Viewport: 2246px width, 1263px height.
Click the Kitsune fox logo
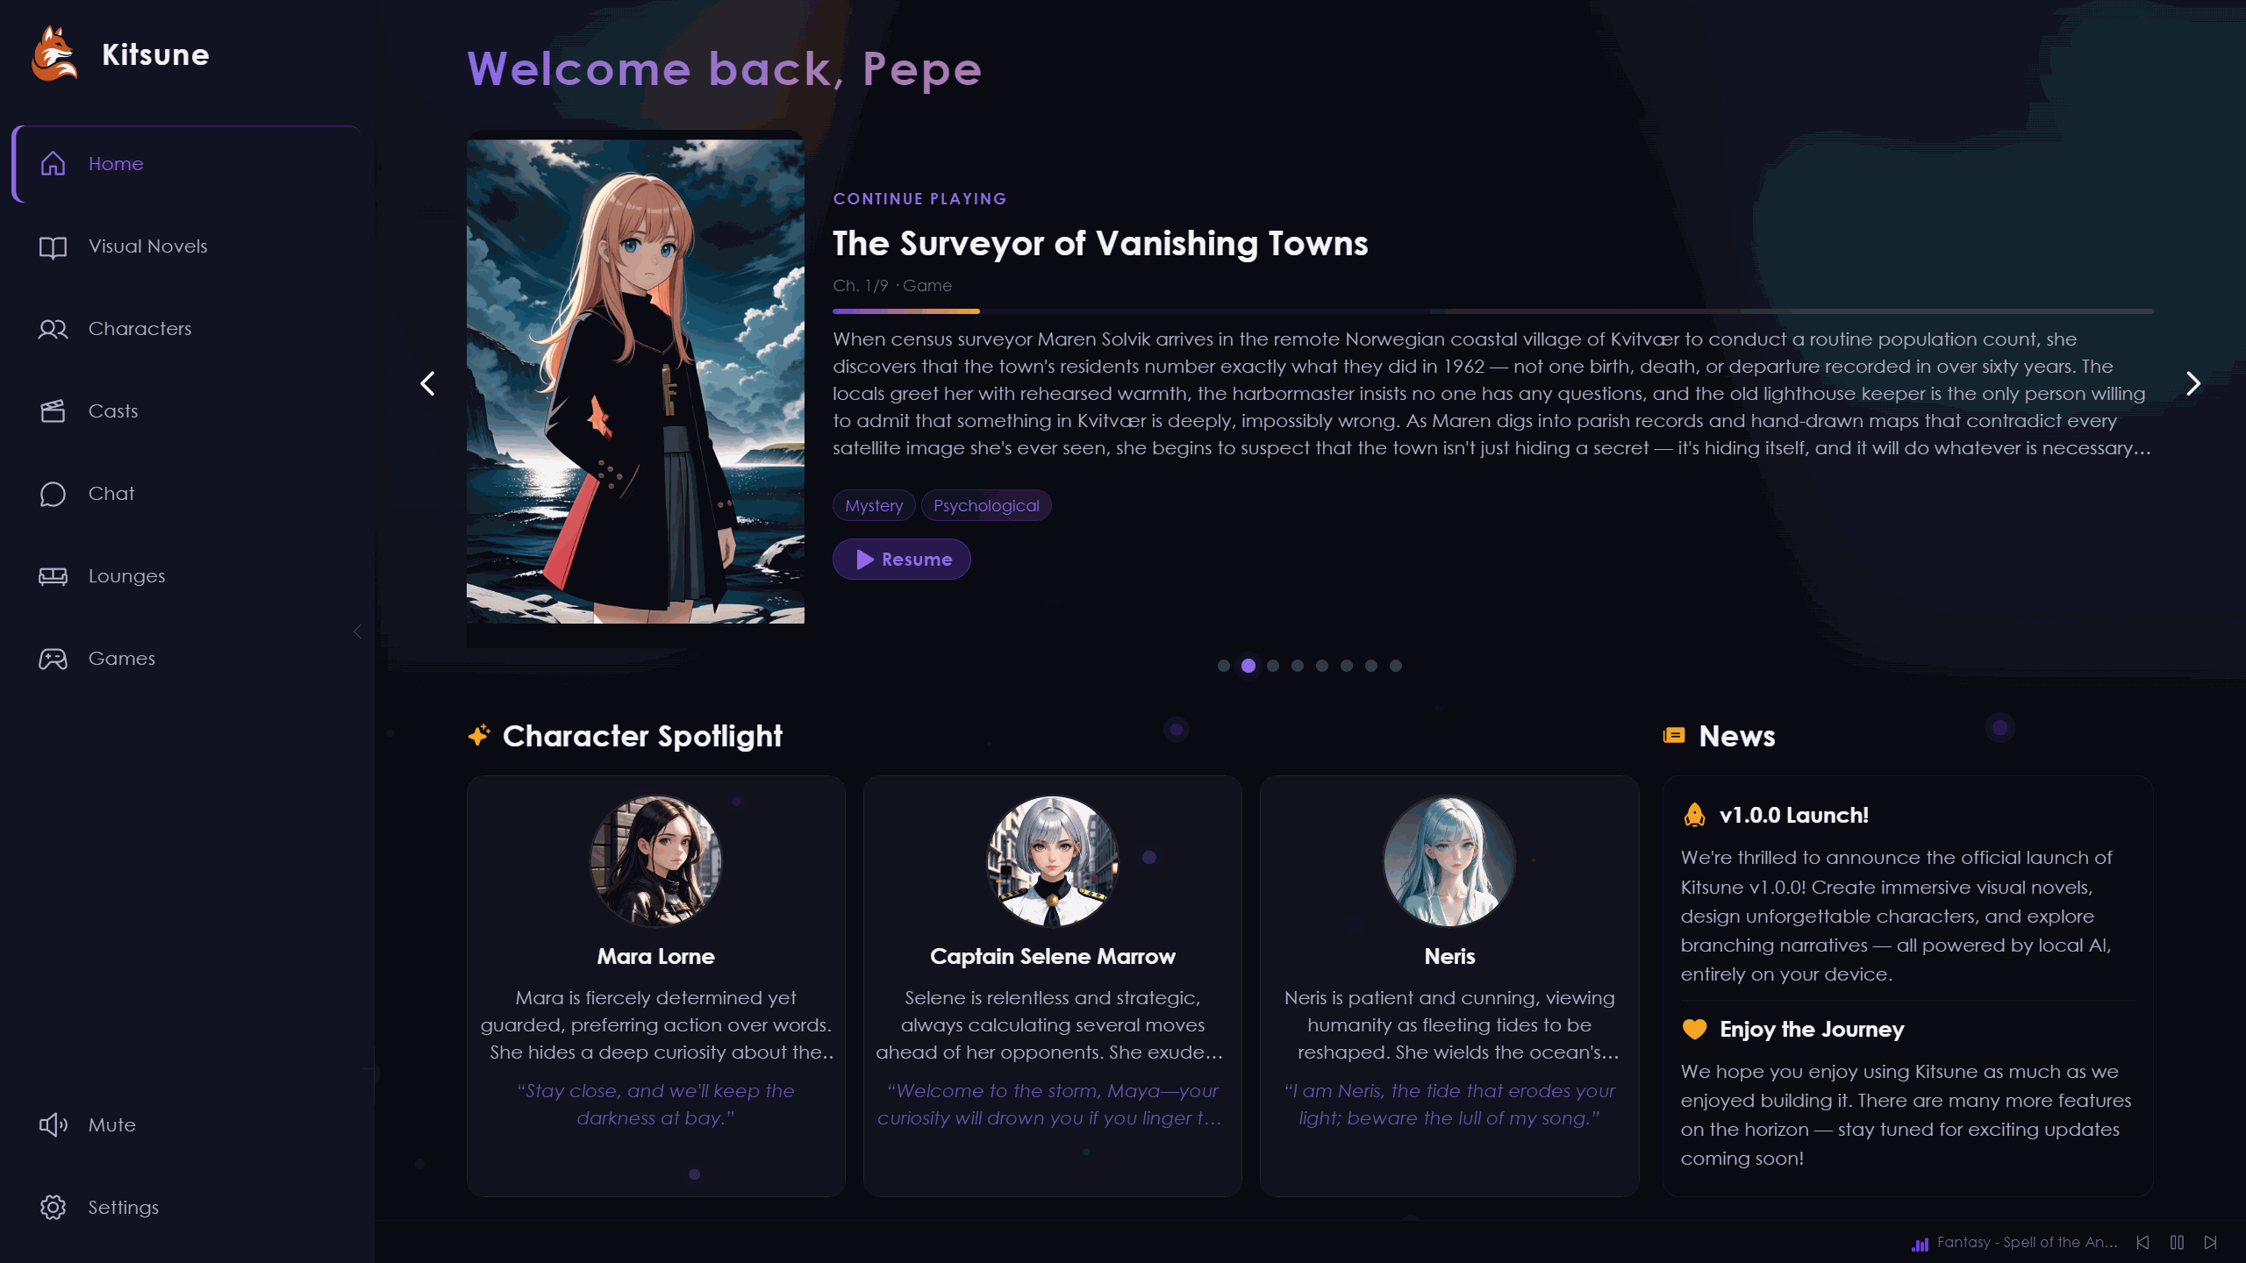pyautogui.click(x=54, y=54)
